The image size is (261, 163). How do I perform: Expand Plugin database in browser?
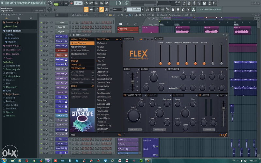click(x=13, y=31)
